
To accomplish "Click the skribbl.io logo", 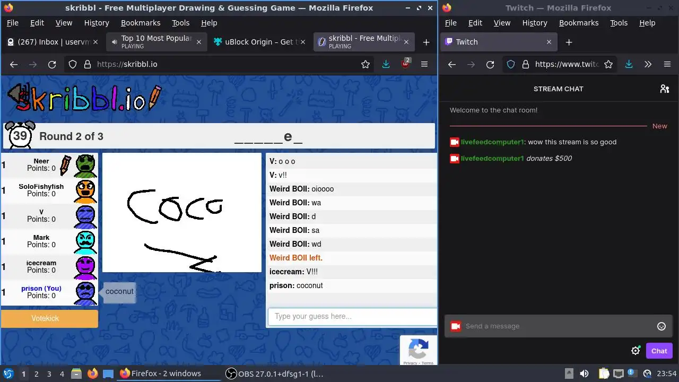I will pos(84,98).
